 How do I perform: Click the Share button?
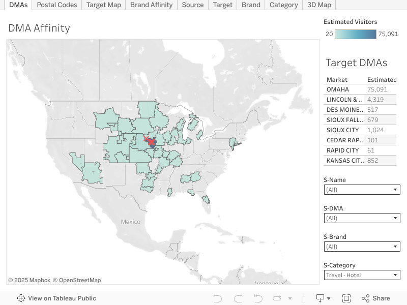(x=375, y=298)
